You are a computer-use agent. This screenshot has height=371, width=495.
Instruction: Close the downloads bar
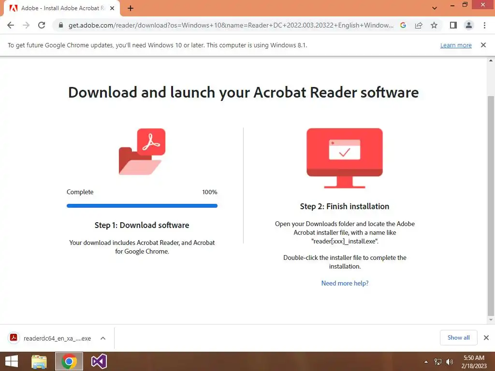(486, 338)
